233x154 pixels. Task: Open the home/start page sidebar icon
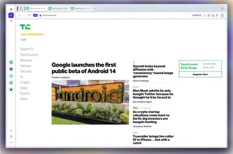[x=11, y=21]
